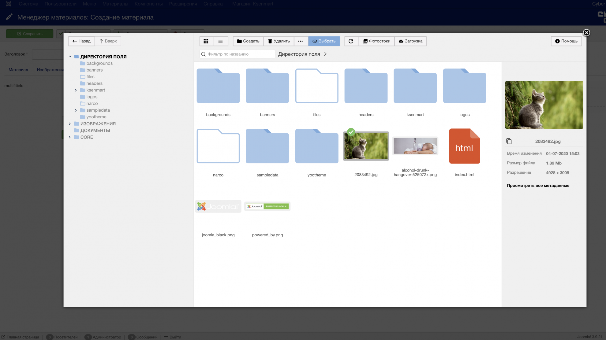This screenshot has height=340, width=606.
Task: Open the more actions ellipsis menu
Action: (x=301, y=41)
